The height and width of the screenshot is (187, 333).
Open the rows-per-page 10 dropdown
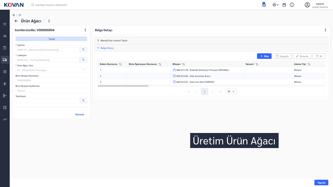[231, 91]
